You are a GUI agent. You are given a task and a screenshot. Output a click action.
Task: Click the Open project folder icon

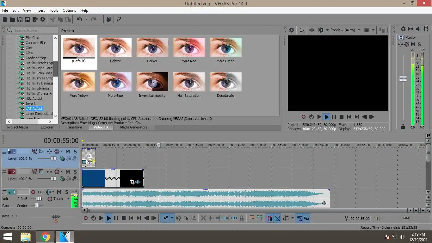[12, 20]
